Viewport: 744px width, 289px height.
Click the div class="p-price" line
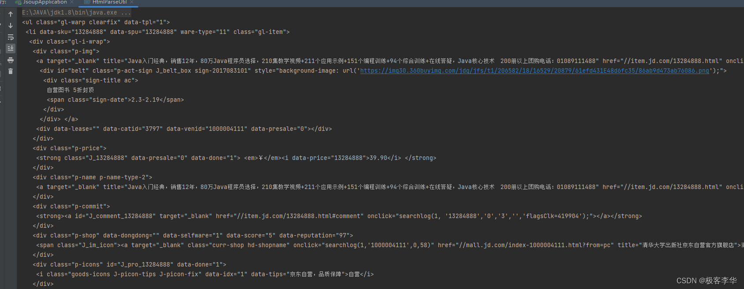click(70, 148)
